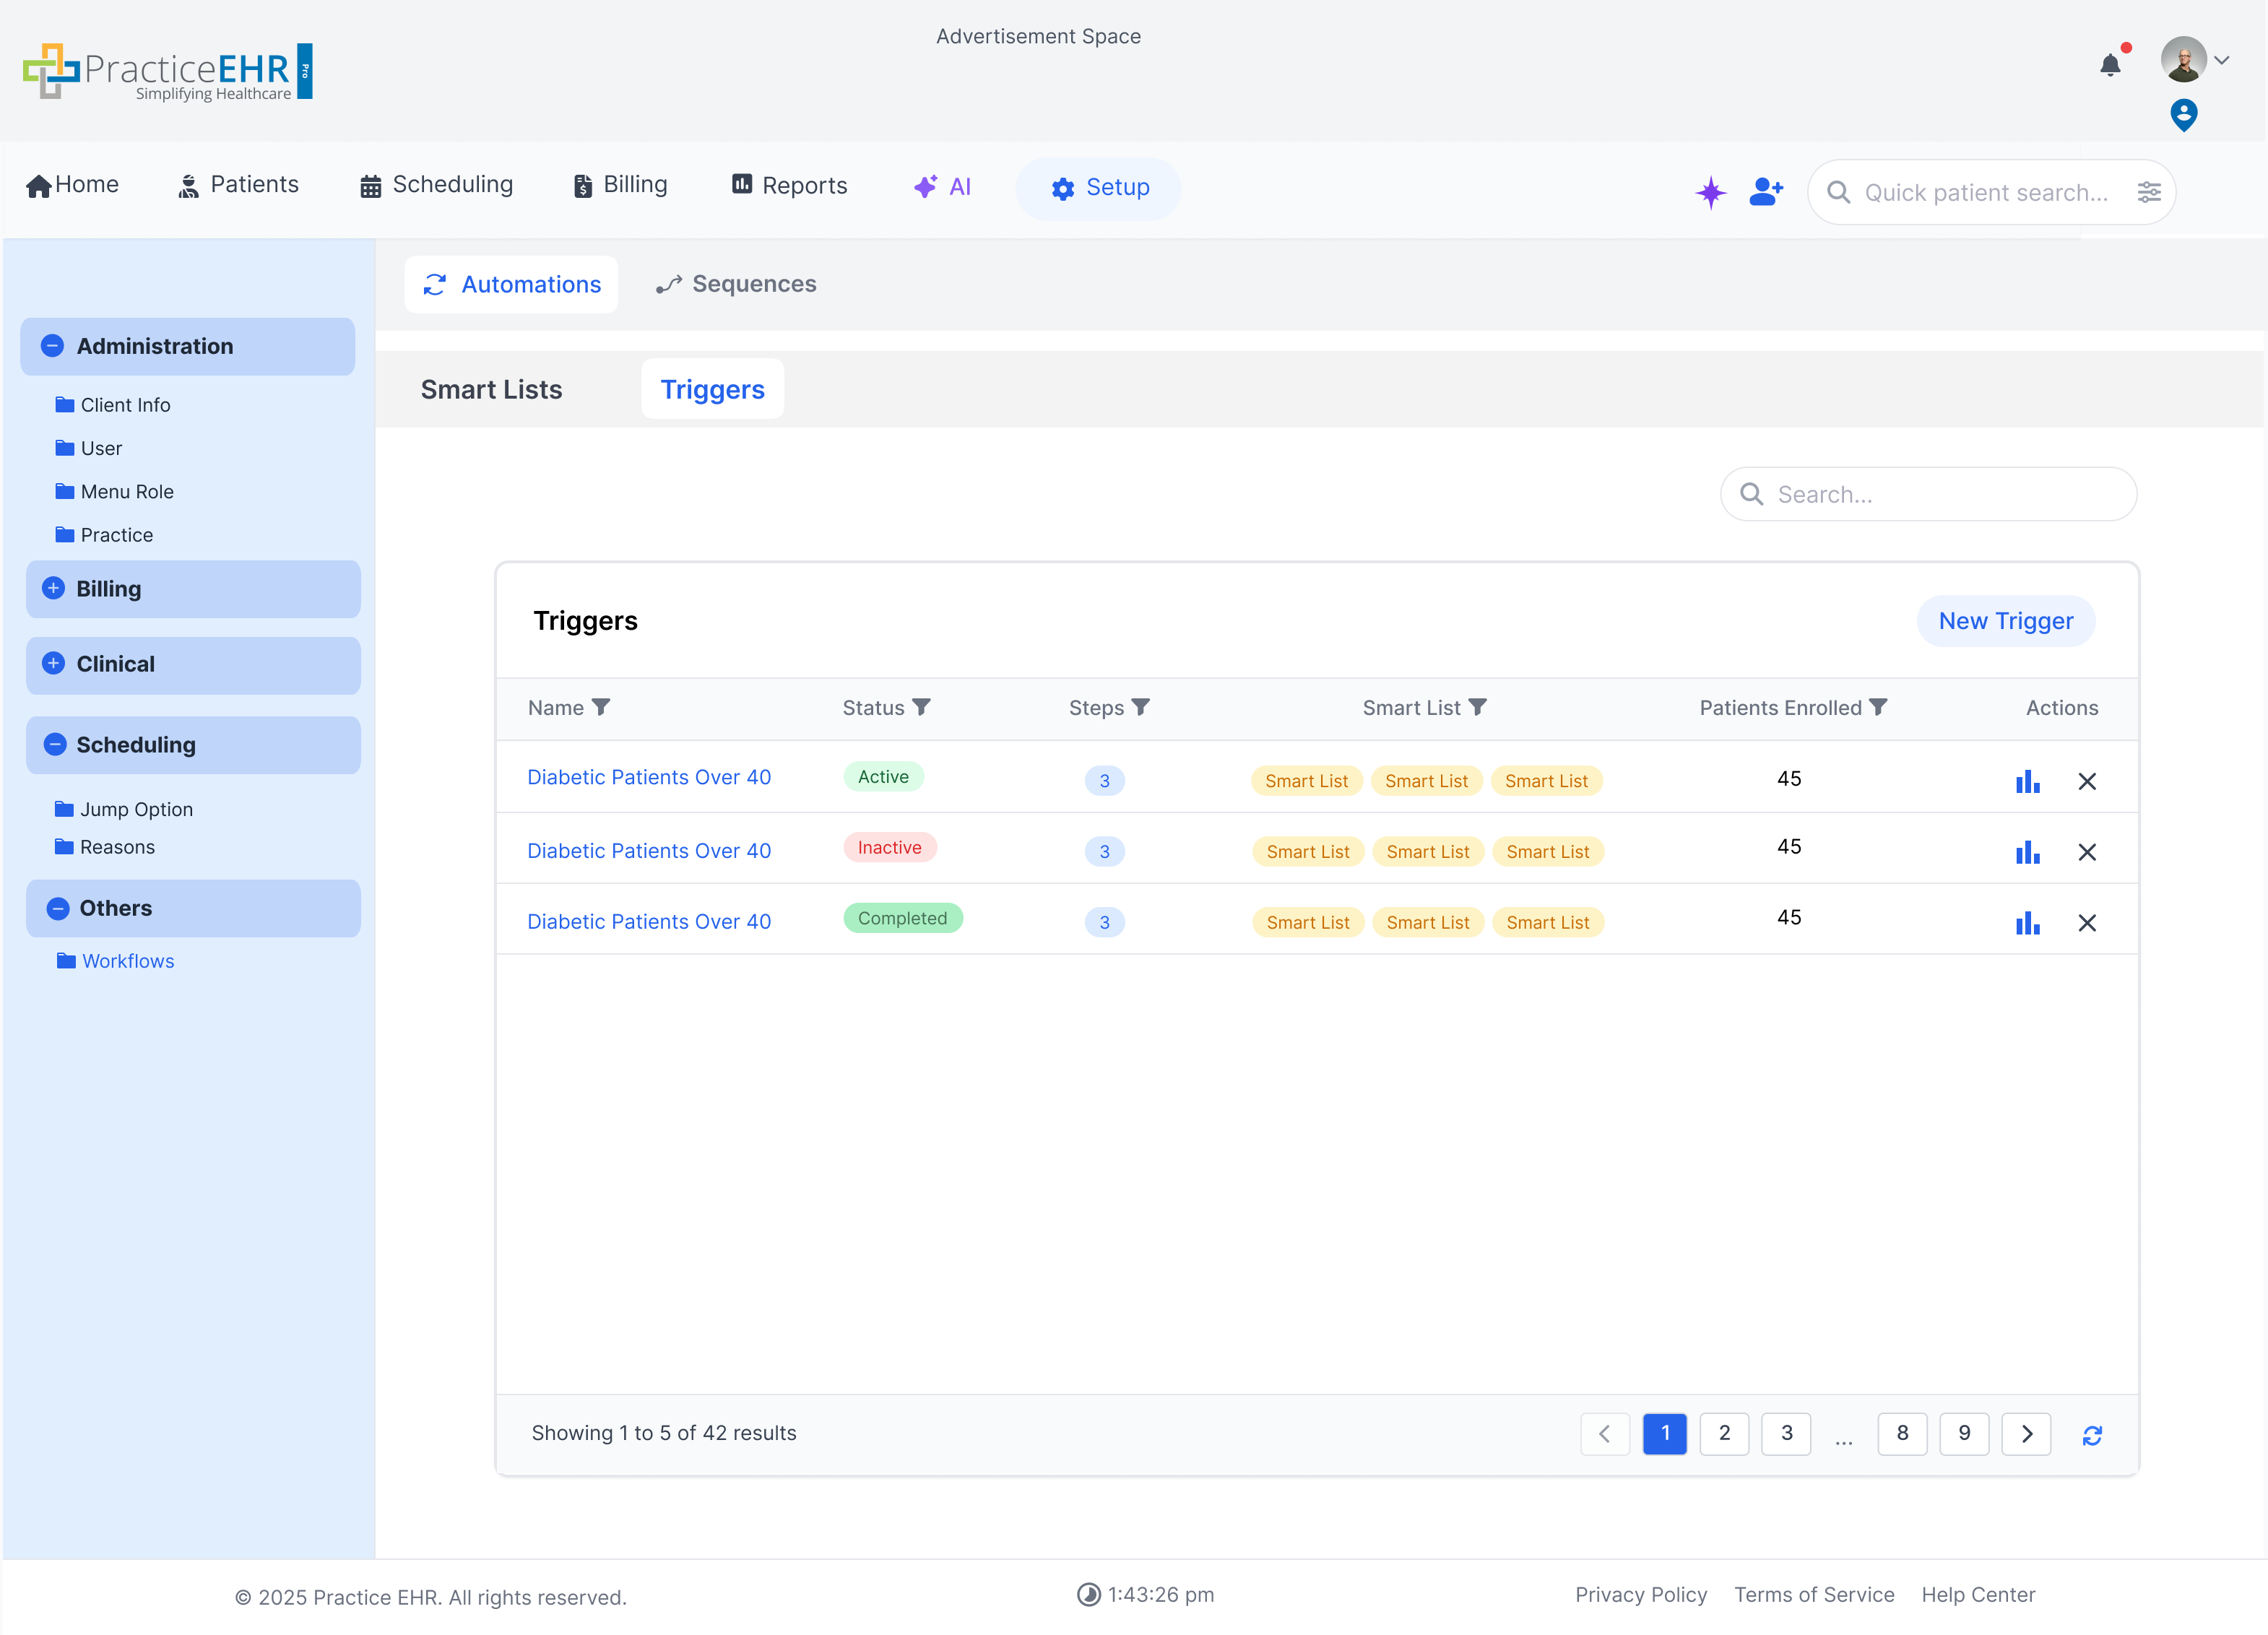Click the refresh icon beside pagination
2268x1635 pixels.
[2092, 1435]
